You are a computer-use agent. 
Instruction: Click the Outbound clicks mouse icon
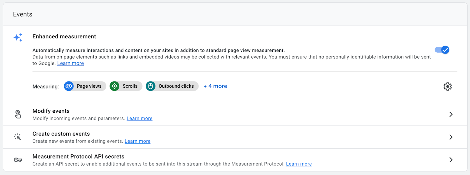pyautogui.click(x=150, y=86)
